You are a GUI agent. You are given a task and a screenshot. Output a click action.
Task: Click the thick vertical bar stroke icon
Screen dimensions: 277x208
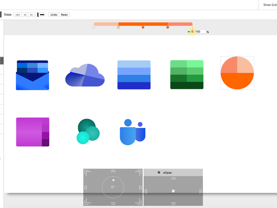pos(38,15)
